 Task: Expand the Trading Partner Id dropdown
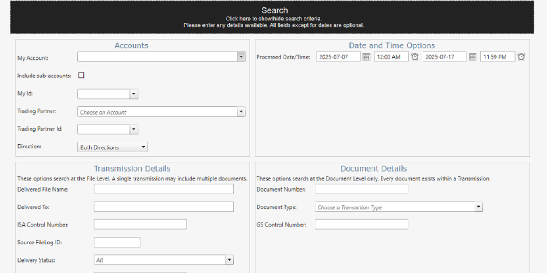(x=133, y=129)
